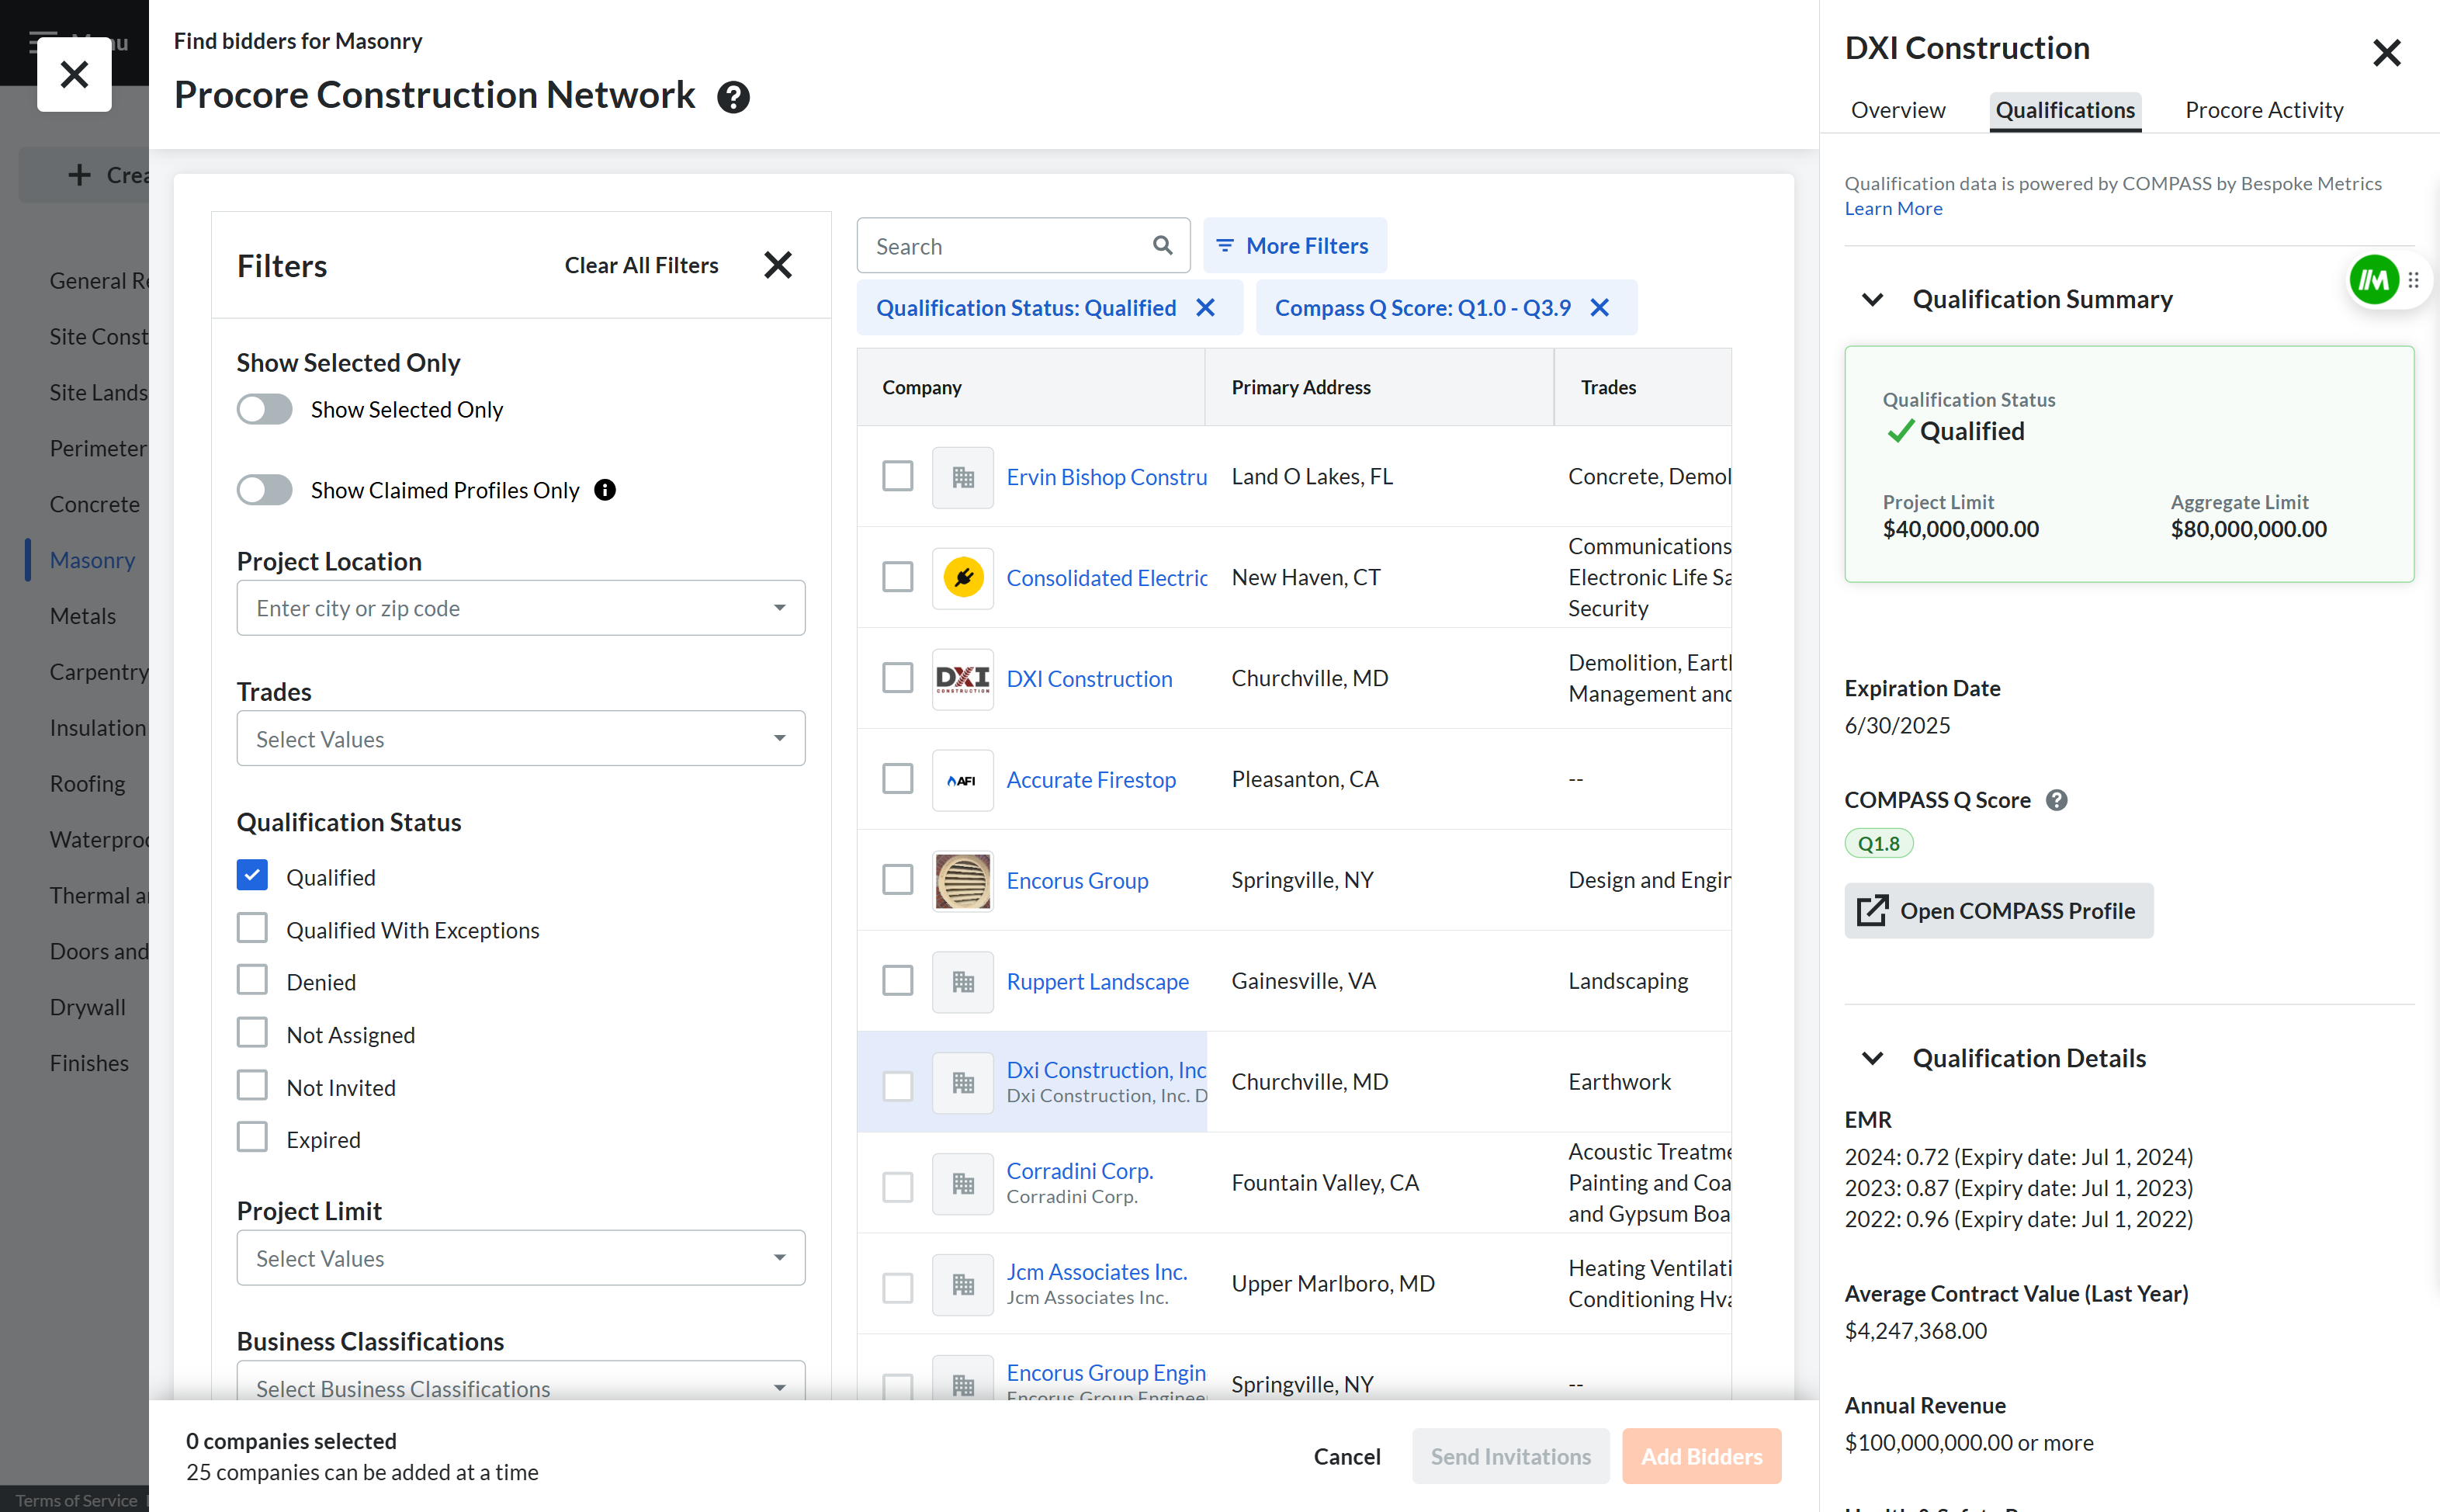Open the Select Business Classifications dropdown
The image size is (2440, 1512).
520,1388
